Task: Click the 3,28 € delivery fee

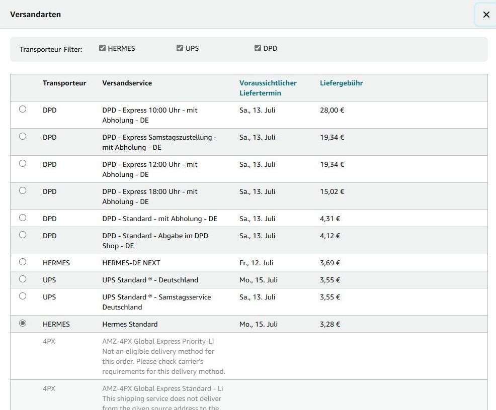Action: (330, 325)
